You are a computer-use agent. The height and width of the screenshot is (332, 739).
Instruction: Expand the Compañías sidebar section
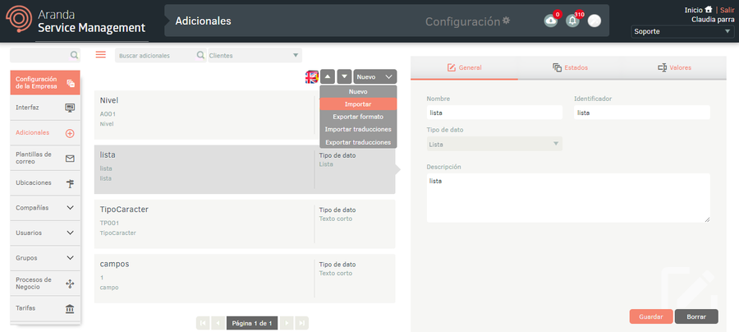[71, 208]
